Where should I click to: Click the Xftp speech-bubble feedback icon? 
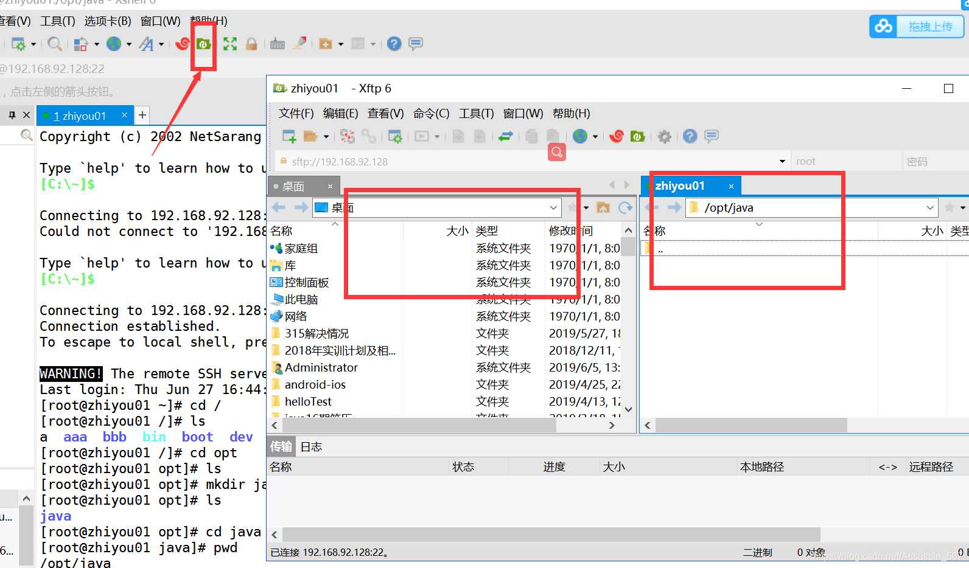[712, 136]
